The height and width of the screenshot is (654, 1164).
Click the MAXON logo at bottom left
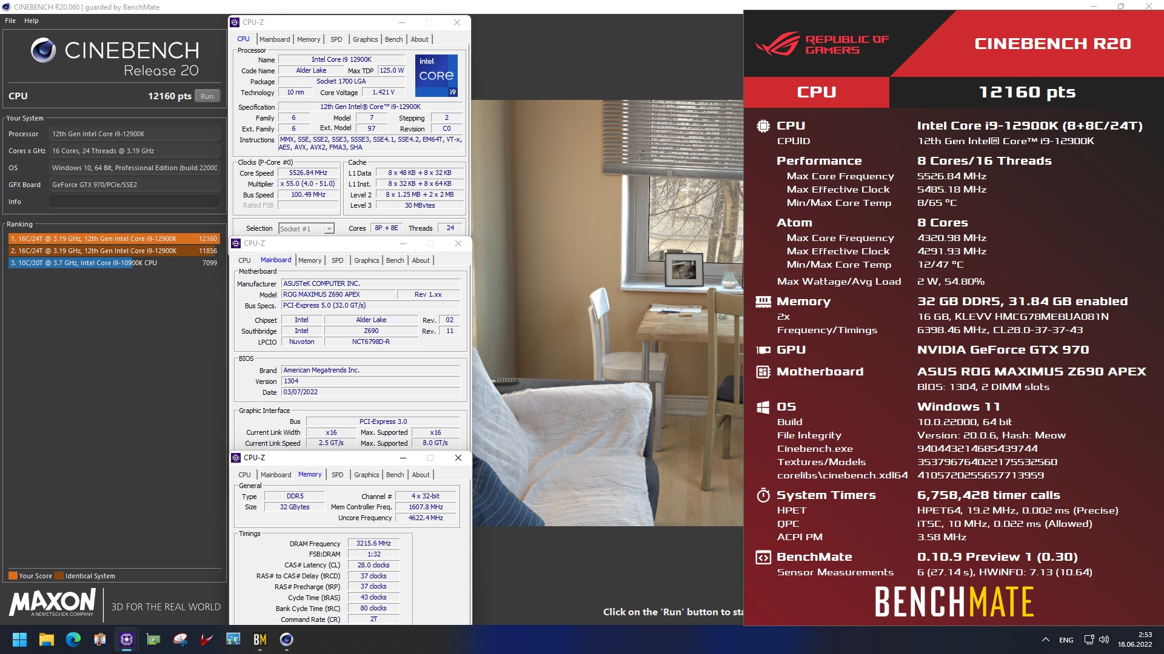[53, 603]
